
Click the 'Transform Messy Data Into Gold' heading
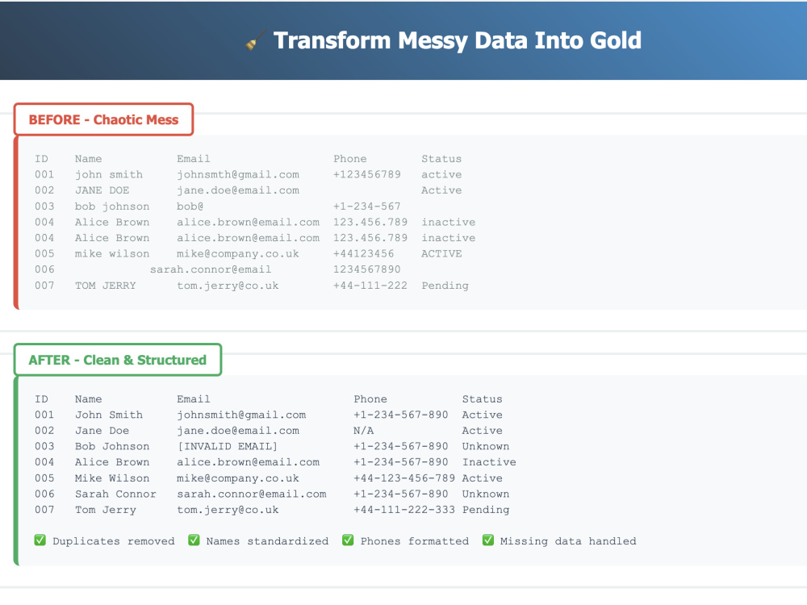pos(457,40)
